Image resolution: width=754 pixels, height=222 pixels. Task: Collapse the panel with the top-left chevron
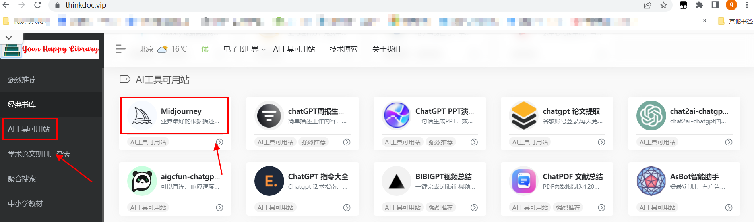[x=9, y=37]
